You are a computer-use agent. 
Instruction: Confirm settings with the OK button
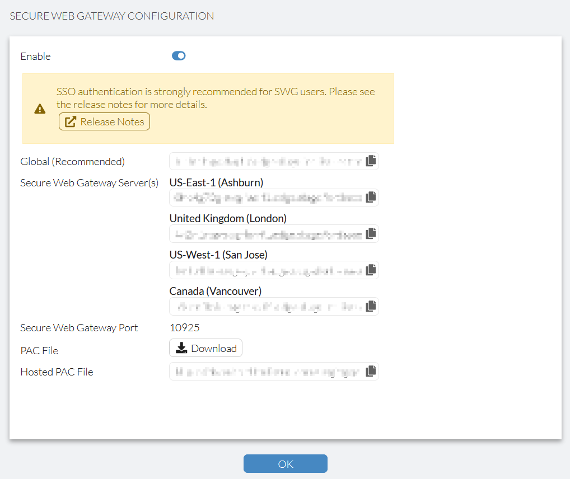[286, 463]
